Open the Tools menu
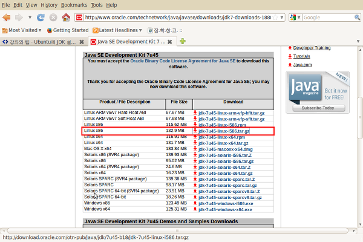The height and width of the screenshot is (242, 363). [x=97, y=5]
